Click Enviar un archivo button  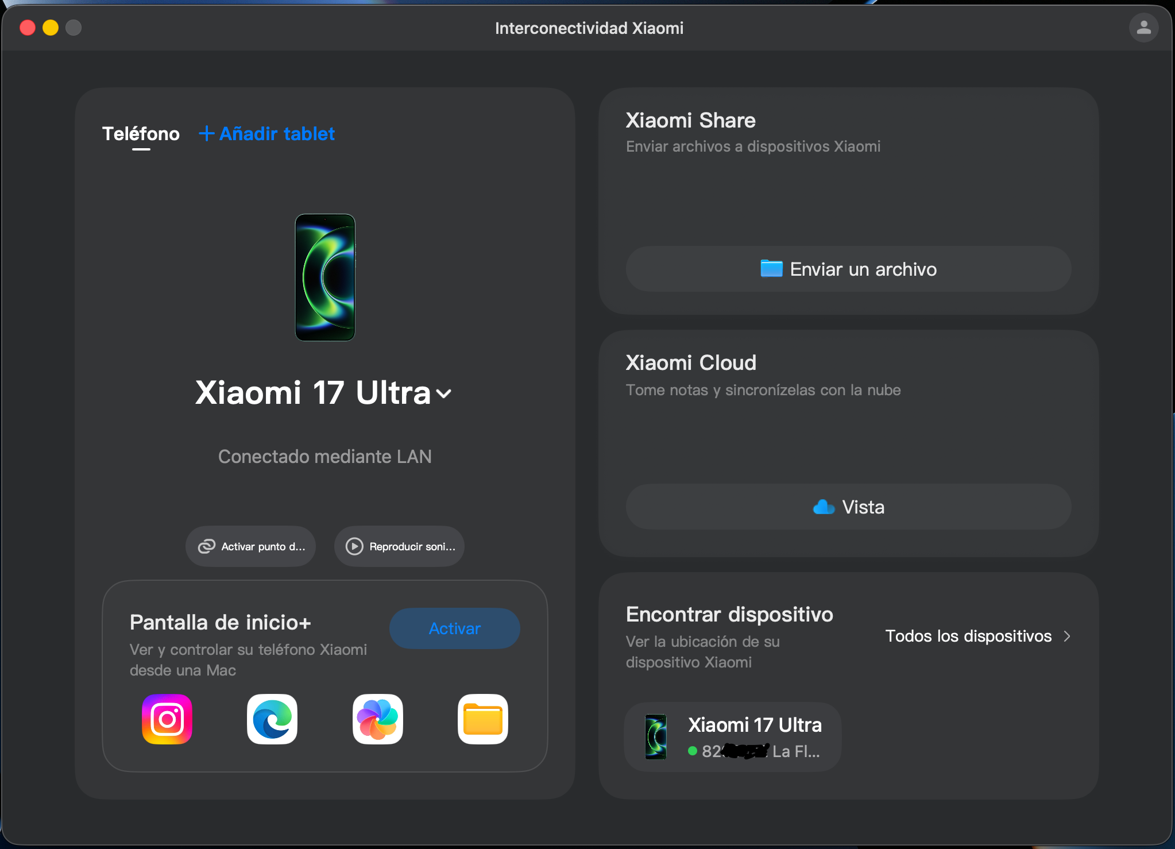[x=848, y=269]
